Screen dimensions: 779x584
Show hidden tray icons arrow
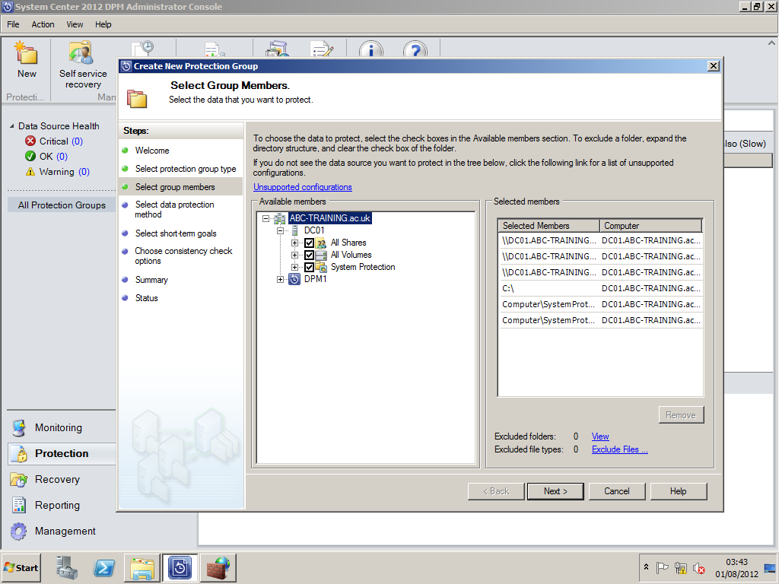pyautogui.click(x=646, y=567)
